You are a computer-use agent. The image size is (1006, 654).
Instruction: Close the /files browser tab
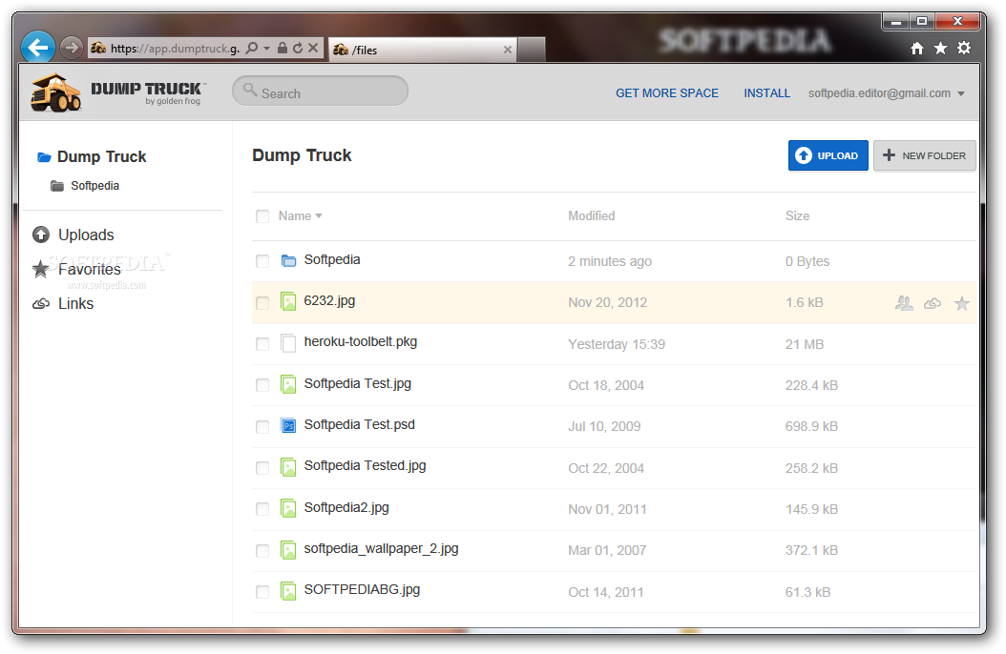click(508, 50)
